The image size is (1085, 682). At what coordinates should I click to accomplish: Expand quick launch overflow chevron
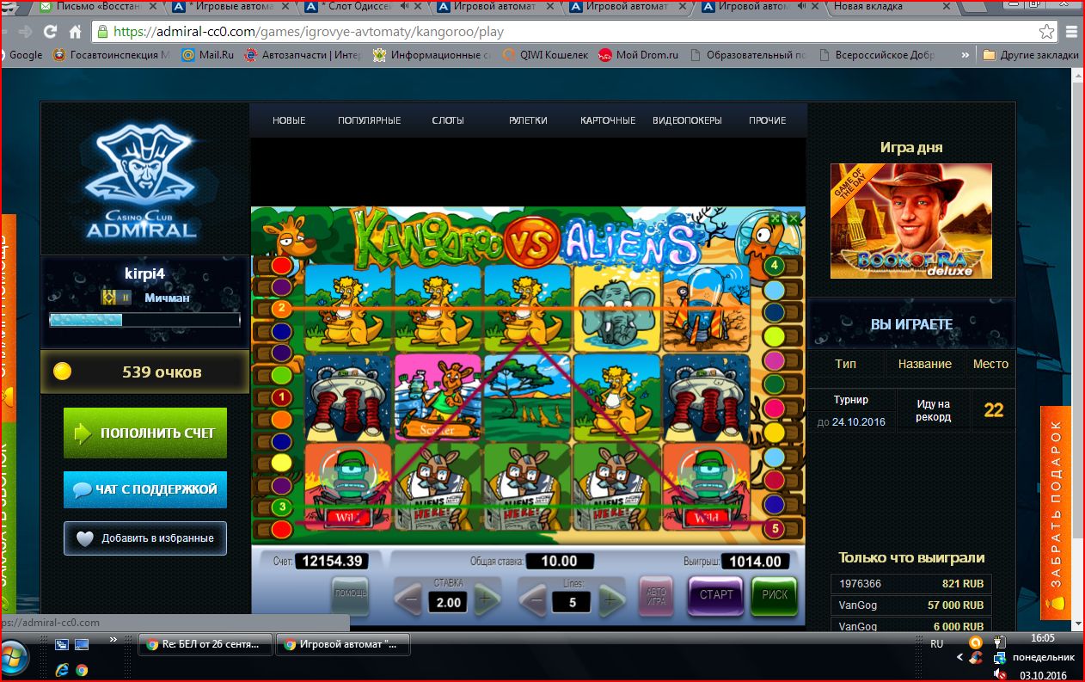(x=112, y=641)
